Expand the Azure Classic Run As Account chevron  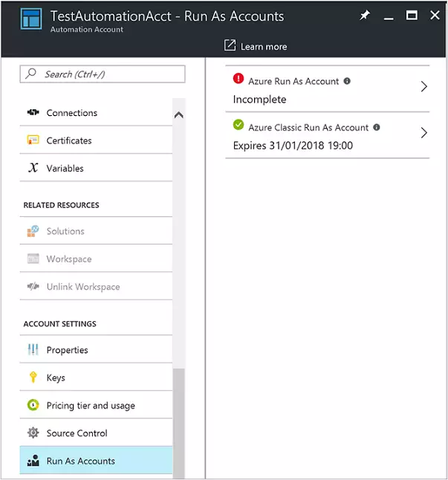coord(424,133)
